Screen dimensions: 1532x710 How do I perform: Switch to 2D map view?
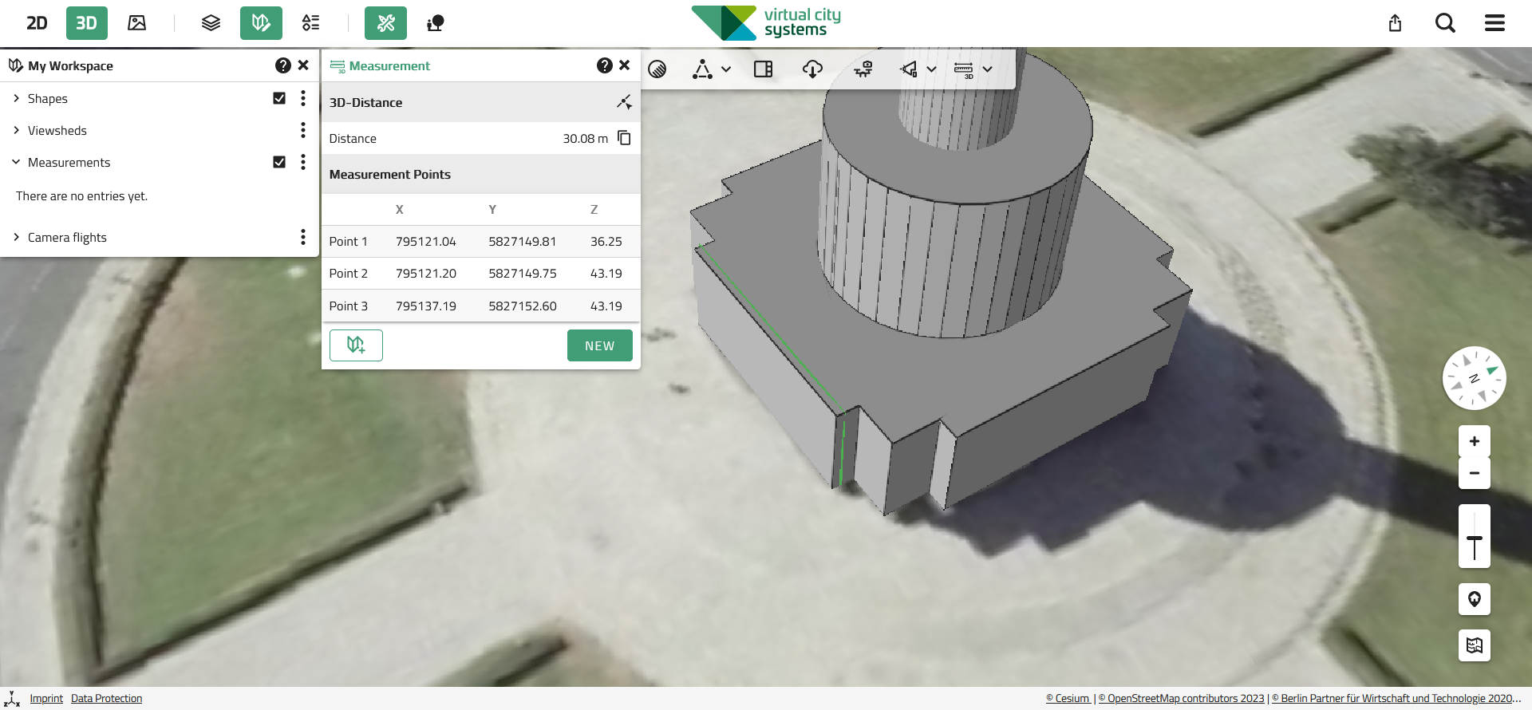pyautogui.click(x=37, y=23)
